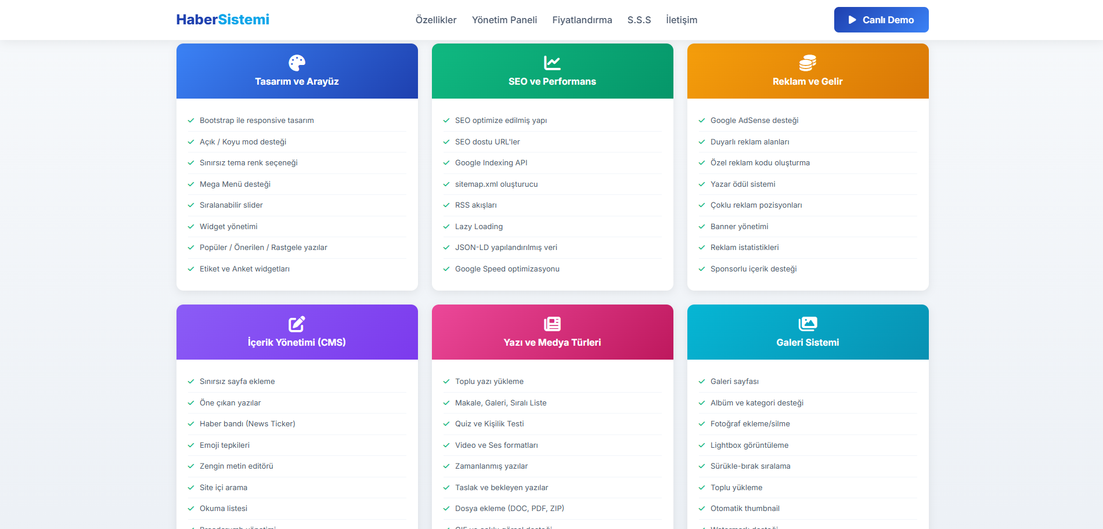
Task: Click checkmark next to Lazy Loading
Action: click(x=446, y=227)
